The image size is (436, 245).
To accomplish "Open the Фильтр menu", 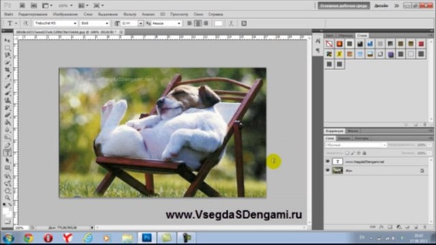I will tap(130, 14).
